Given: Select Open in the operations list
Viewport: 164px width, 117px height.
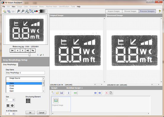Looking at the screenshot, I should 24,91.
